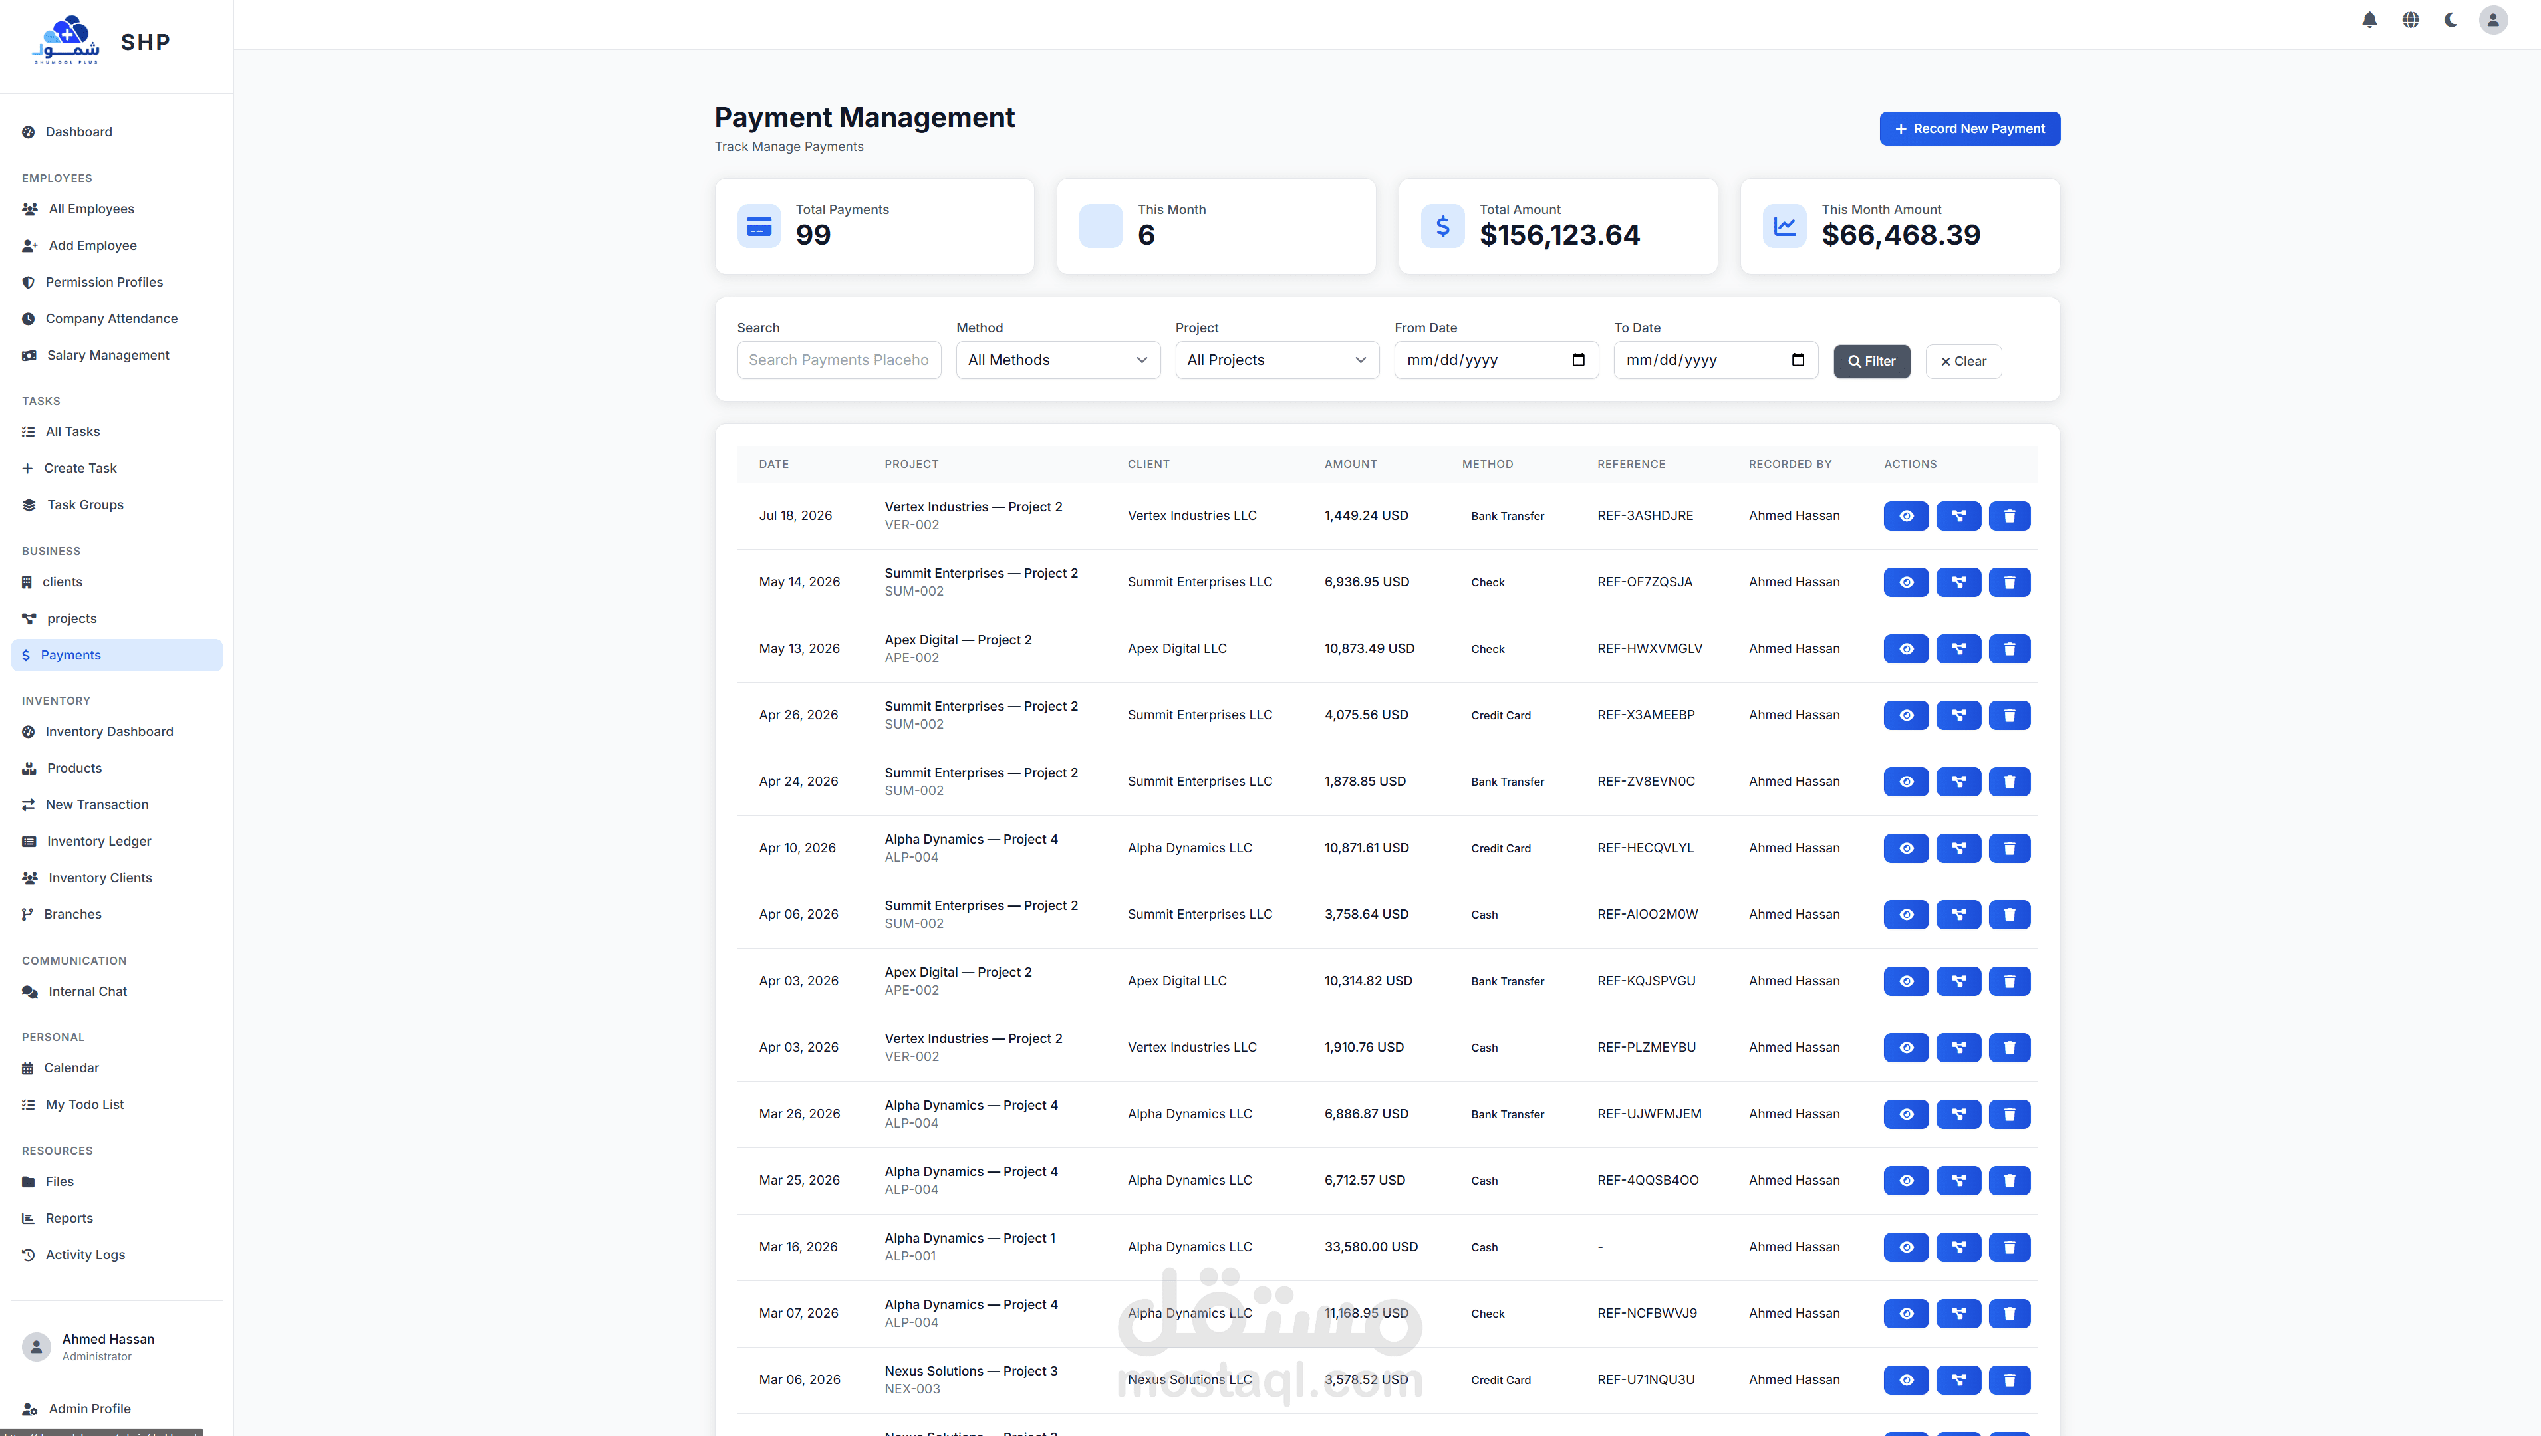Open Inventory Ledger menu item
Image resolution: width=2541 pixels, height=1436 pixels.
click(98, 841)
